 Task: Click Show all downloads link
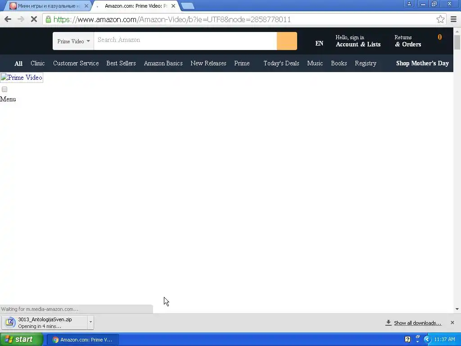tap(417, 323)
